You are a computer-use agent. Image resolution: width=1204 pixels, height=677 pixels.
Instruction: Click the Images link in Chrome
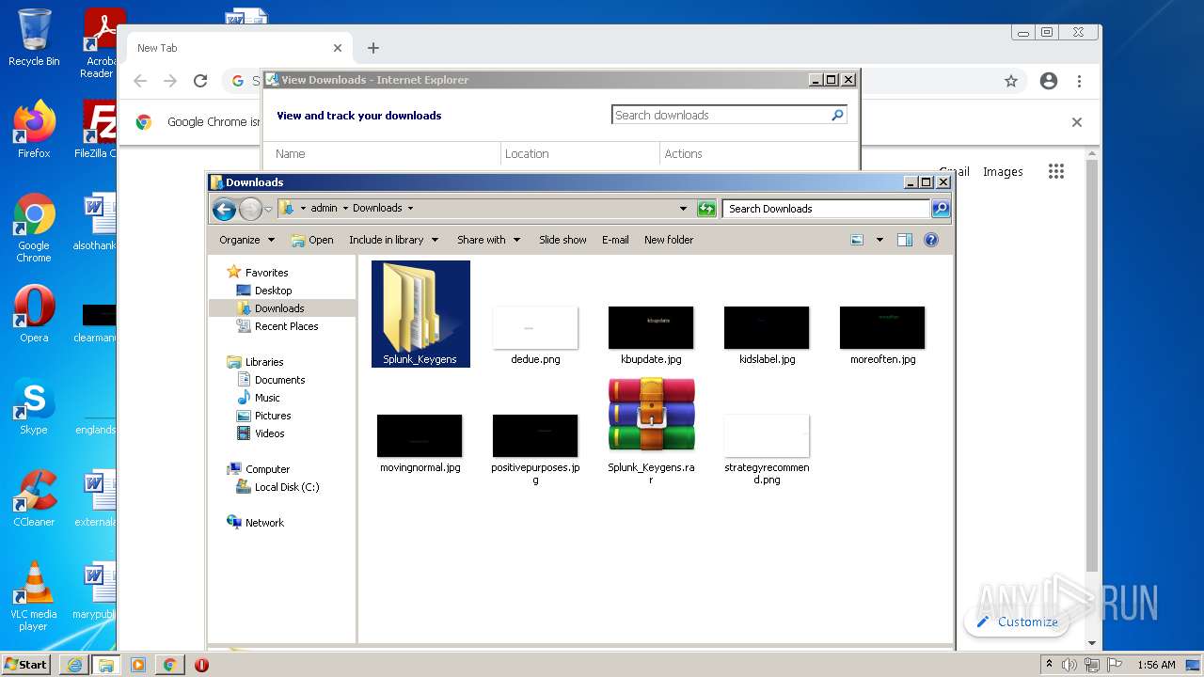click(x=1003, y=171)
